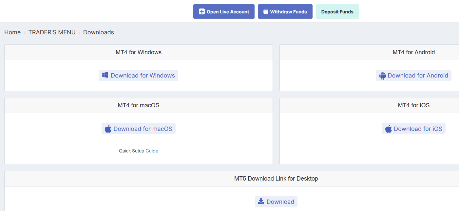Download MT4 for macOS
The image size is (459, 211).
139,129
